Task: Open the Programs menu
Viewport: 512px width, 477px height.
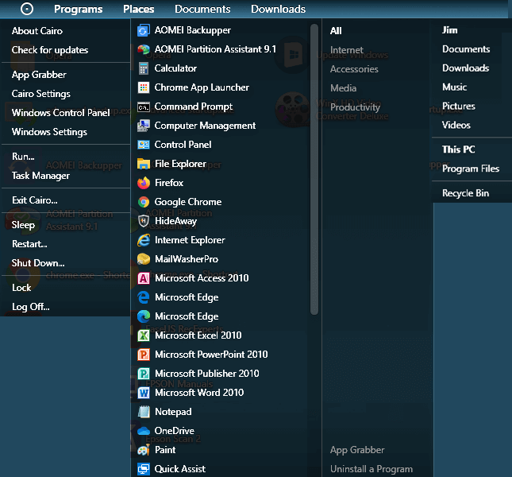Action: tap(78, 10)
